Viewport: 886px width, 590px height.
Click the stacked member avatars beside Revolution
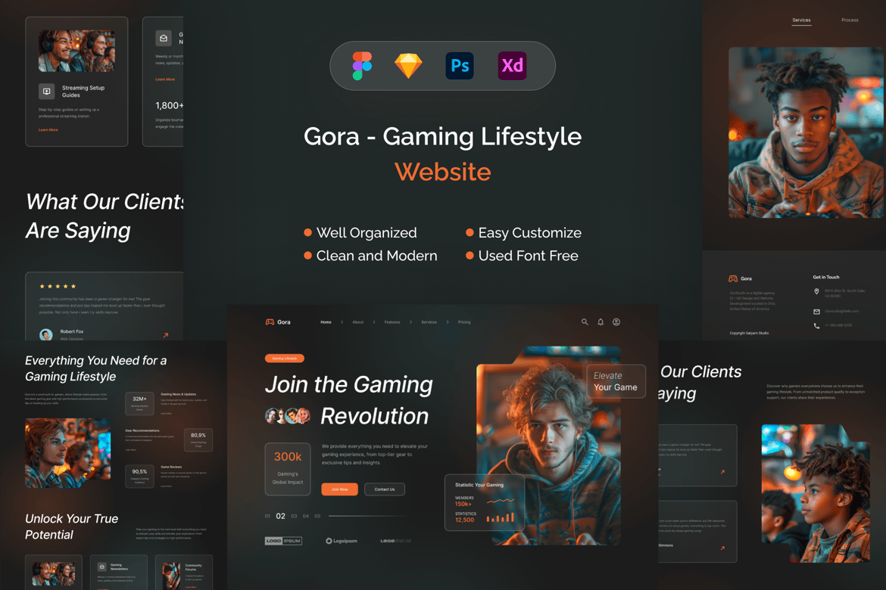click(x=288, y=416)
